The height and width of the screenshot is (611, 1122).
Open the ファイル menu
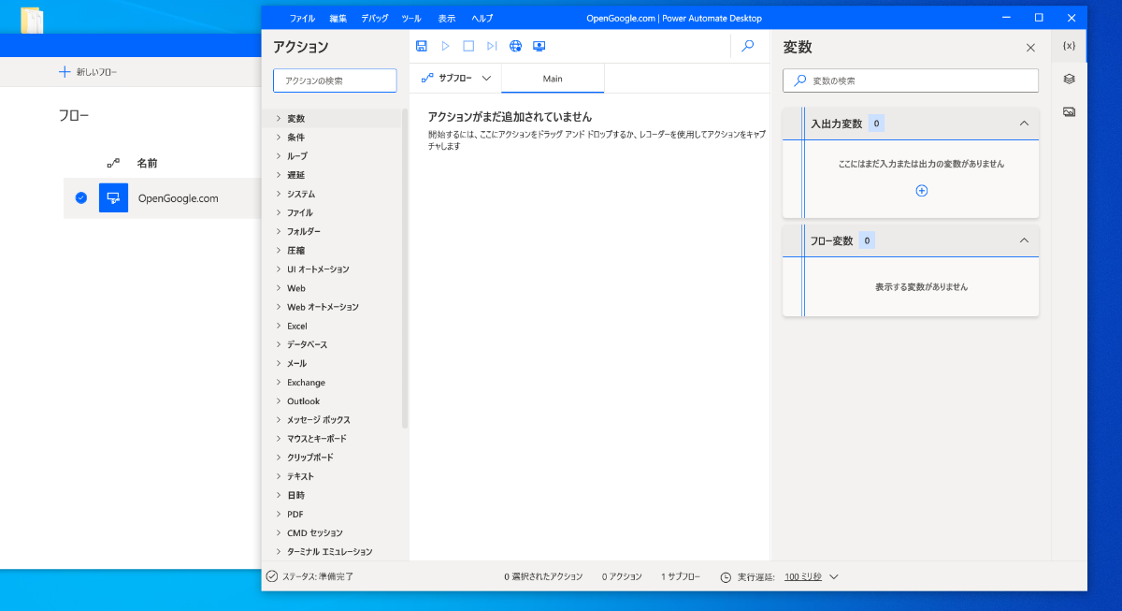click(x=302, y=18)
